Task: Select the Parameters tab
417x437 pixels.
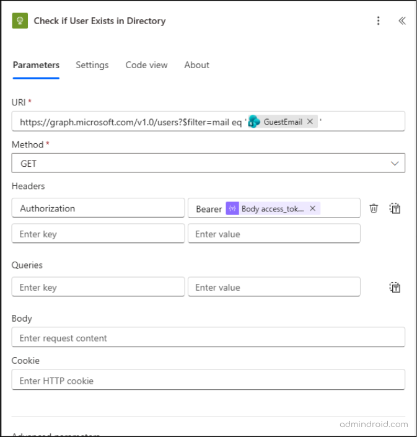Action: tap(36, 65)
